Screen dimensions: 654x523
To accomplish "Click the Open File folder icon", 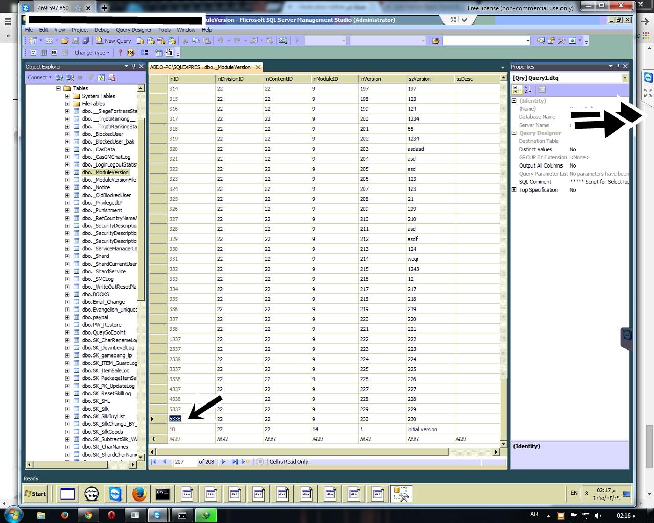I will coord(65,41).
